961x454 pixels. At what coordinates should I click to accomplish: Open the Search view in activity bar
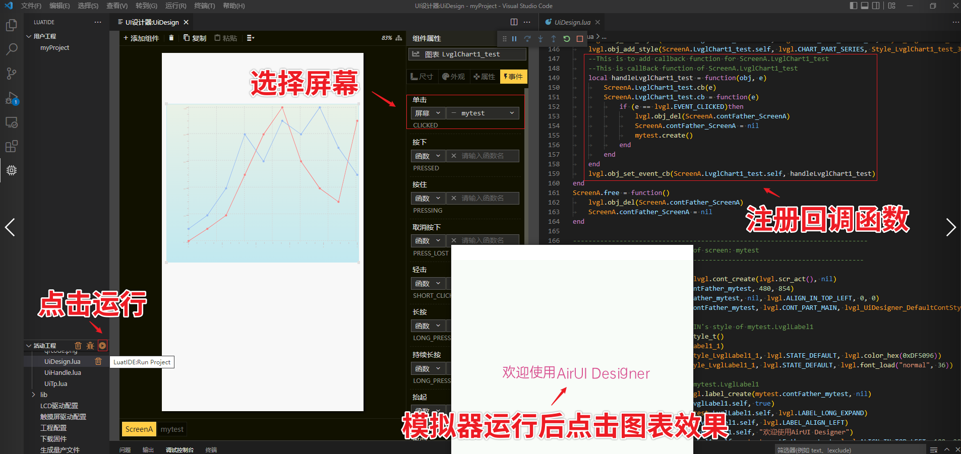[x=11, y=49]
